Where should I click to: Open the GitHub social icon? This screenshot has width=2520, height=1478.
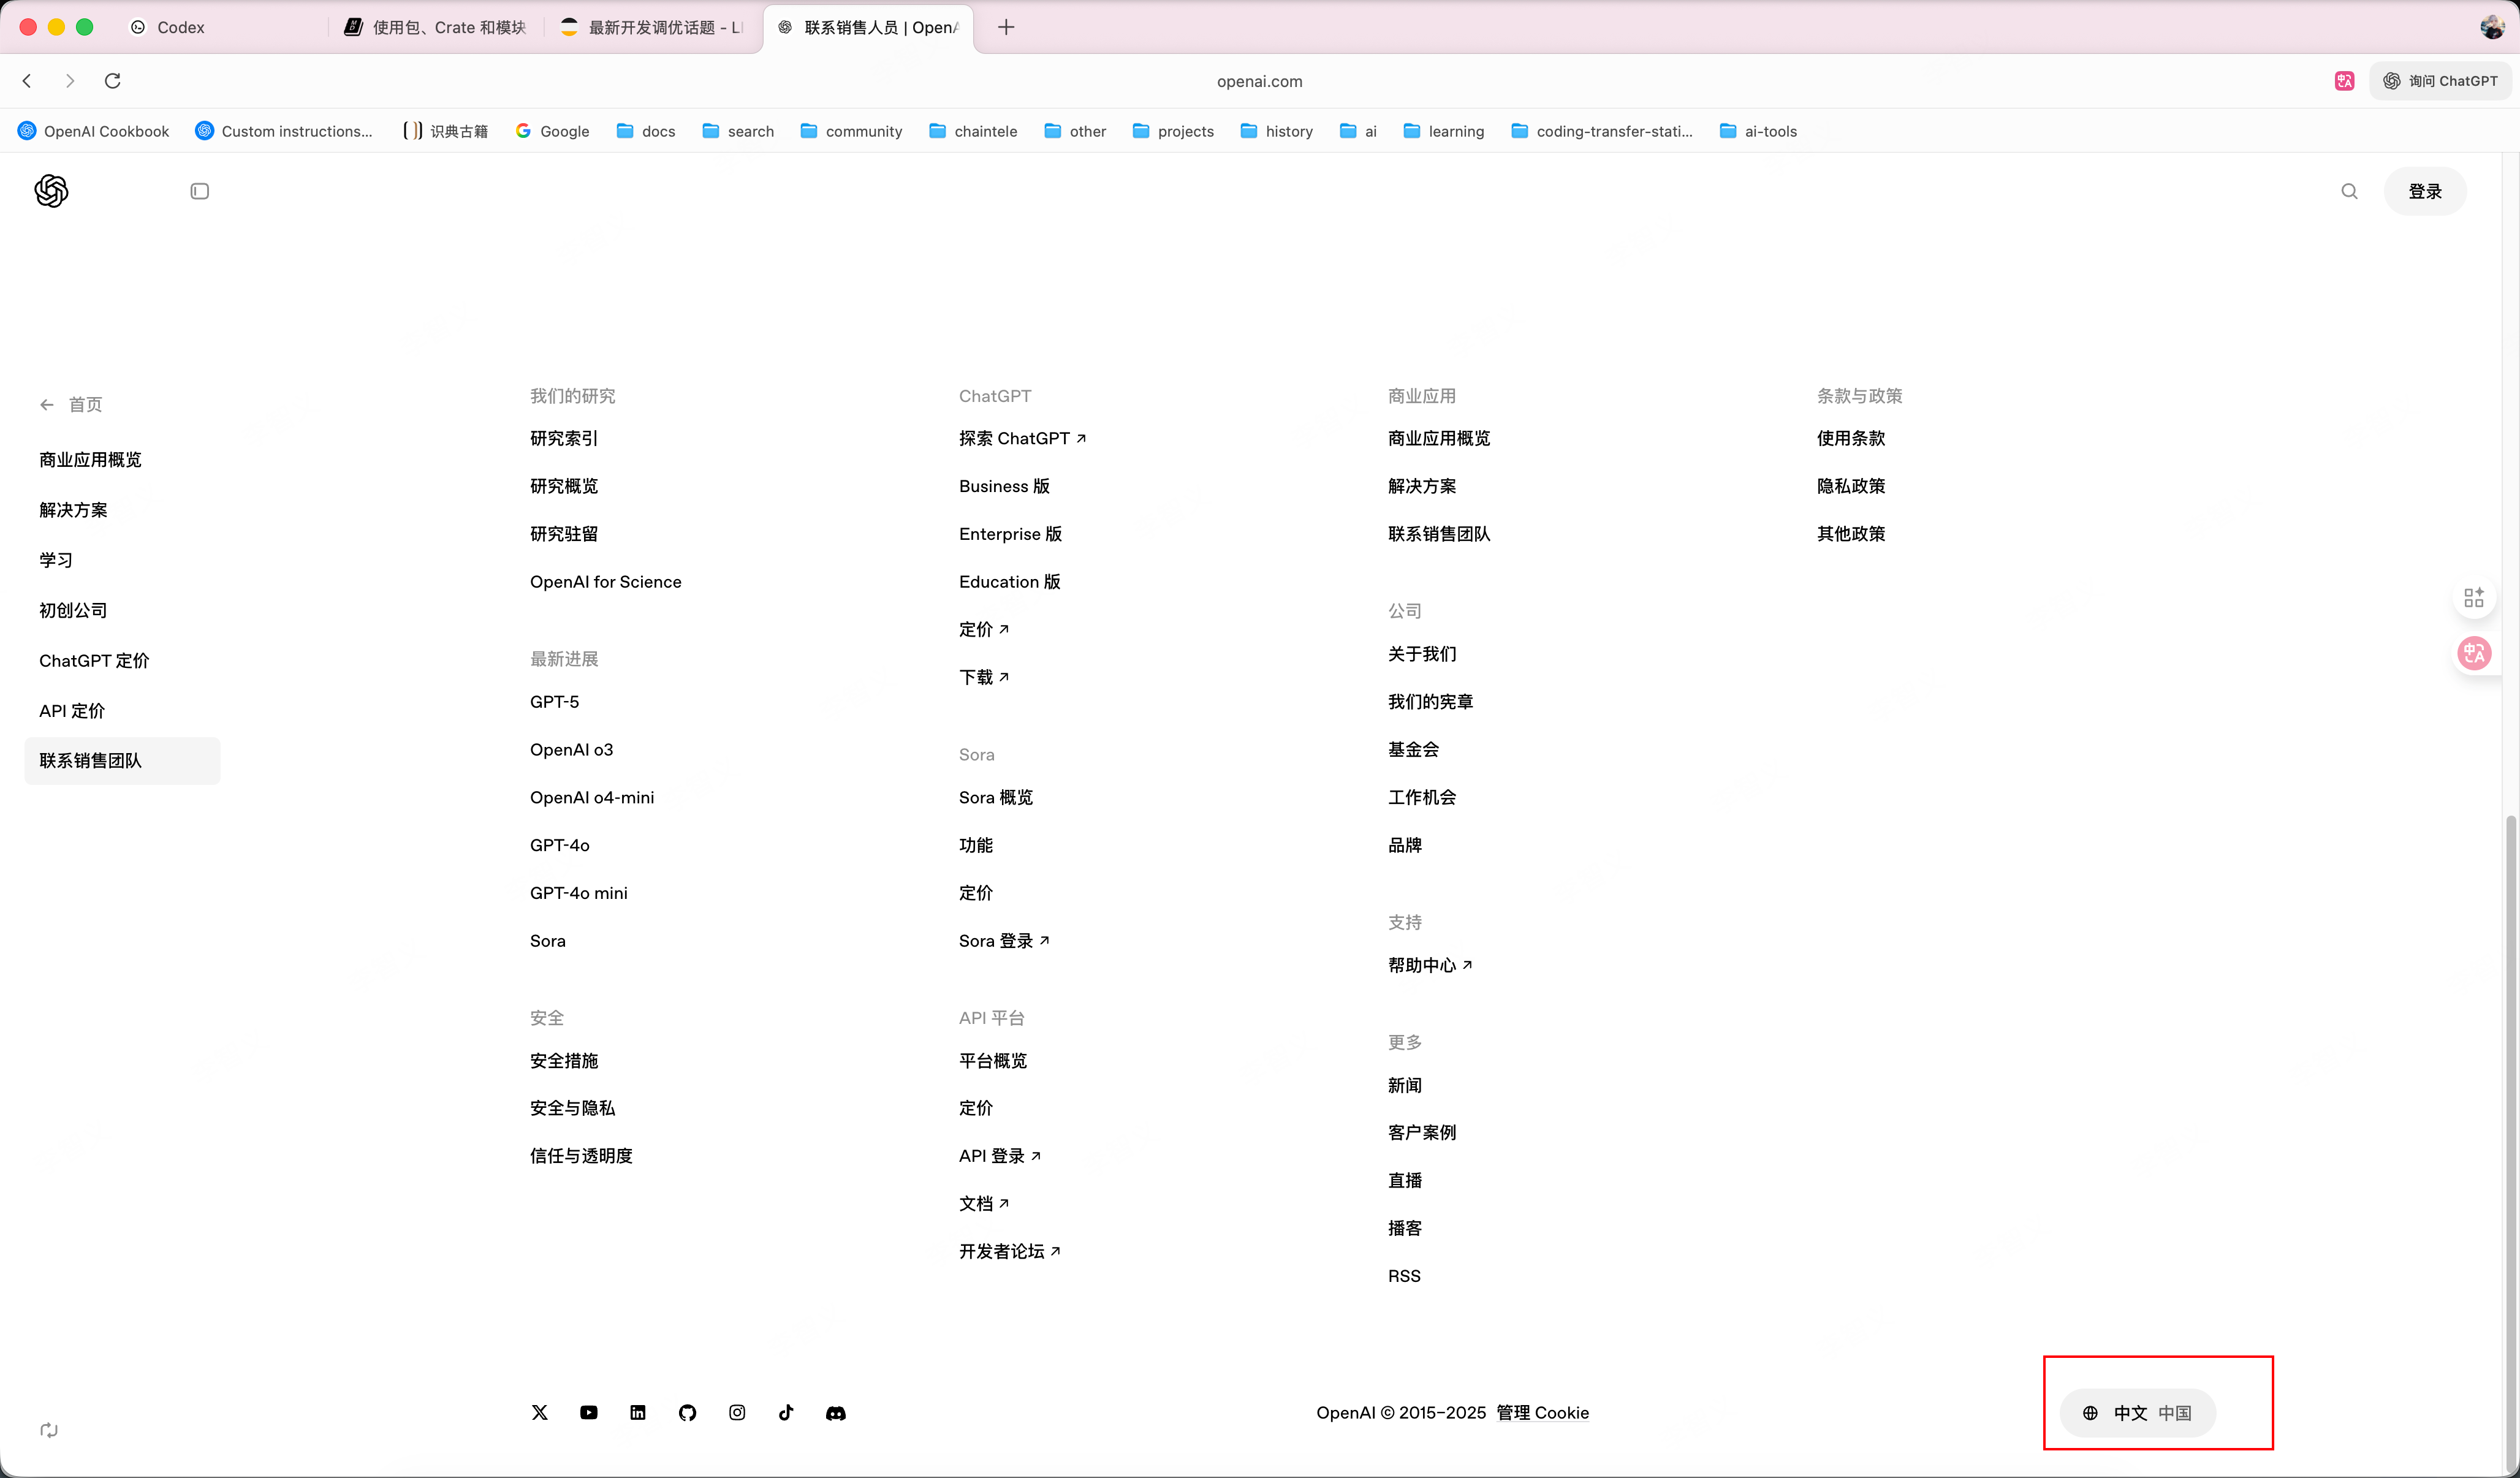click(687, 1412)
